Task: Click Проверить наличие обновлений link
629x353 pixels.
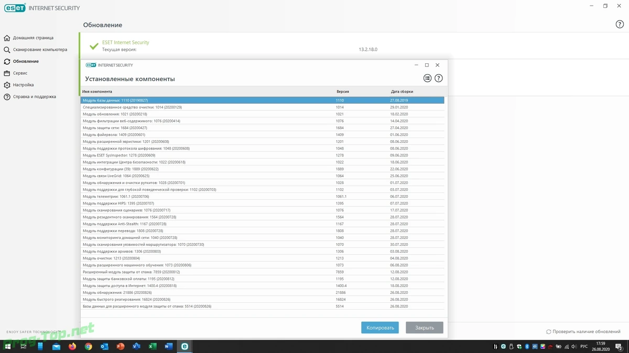Action: tap(584, 332)
